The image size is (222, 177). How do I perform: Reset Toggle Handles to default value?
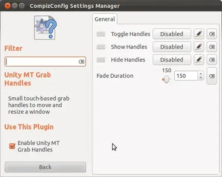pyautogui.click(x=212, y=34)
